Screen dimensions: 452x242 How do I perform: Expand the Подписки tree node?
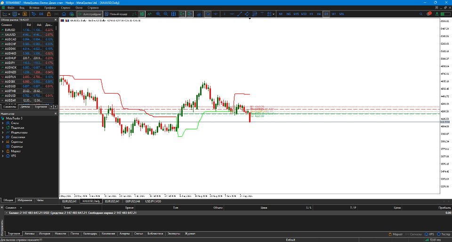click(x=3, y=128)
